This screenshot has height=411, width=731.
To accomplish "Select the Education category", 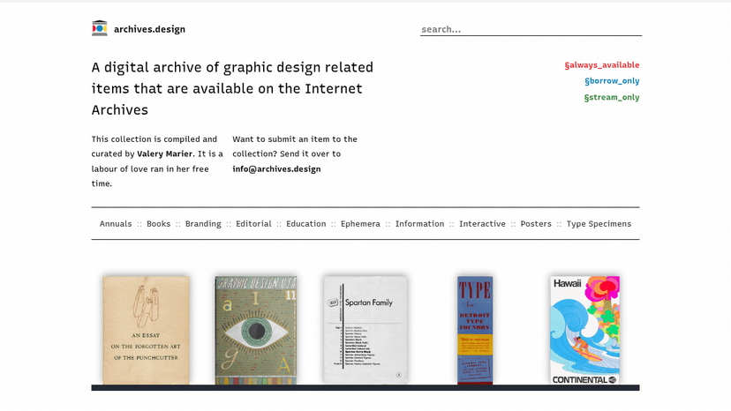I will click(305, 224).
